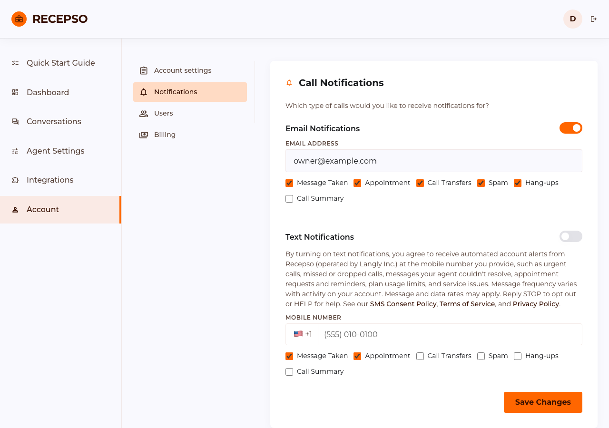The width and height of the screenshot is (609, 428).
Task: Check email Call Summary checkbox
Action: click(x=289, y=199)
